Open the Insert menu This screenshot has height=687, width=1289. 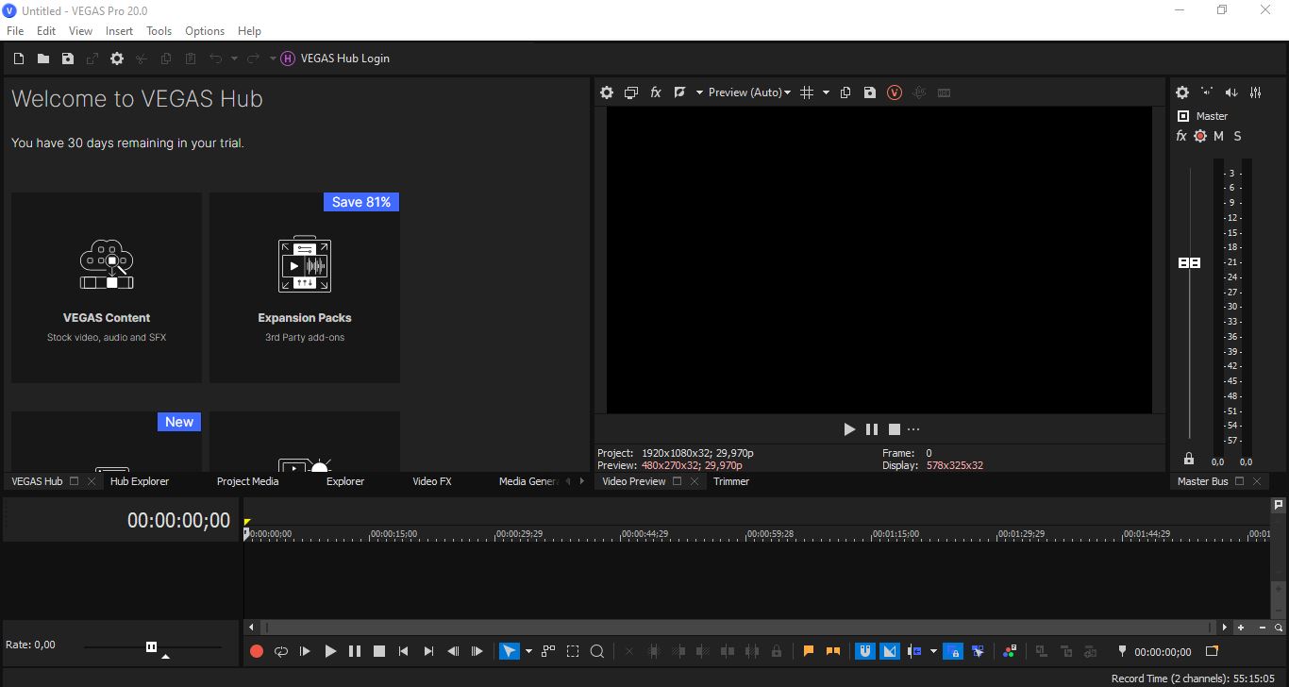pos(119,30)
